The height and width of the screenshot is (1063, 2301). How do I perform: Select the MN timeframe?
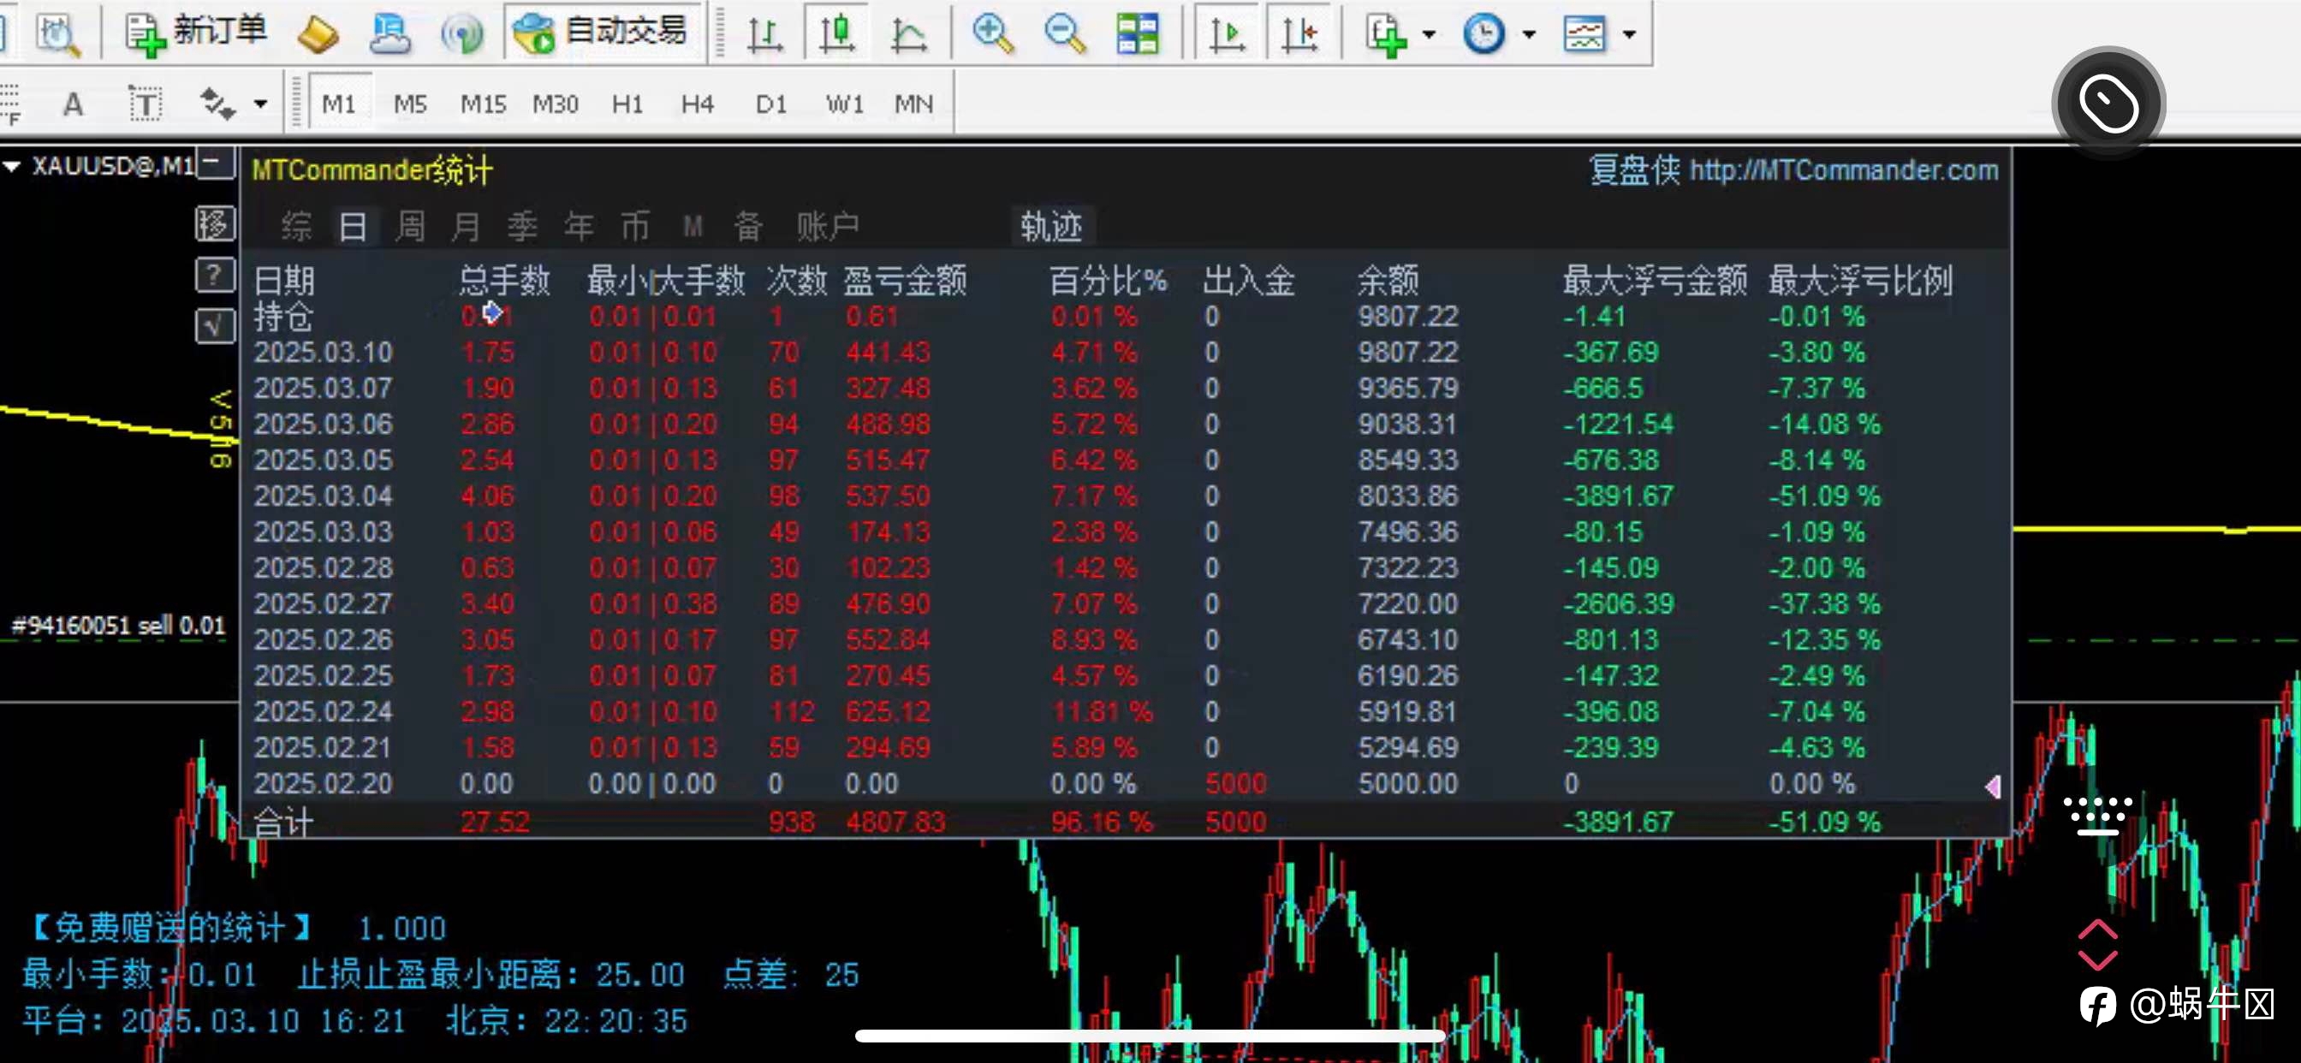[913, 104]
